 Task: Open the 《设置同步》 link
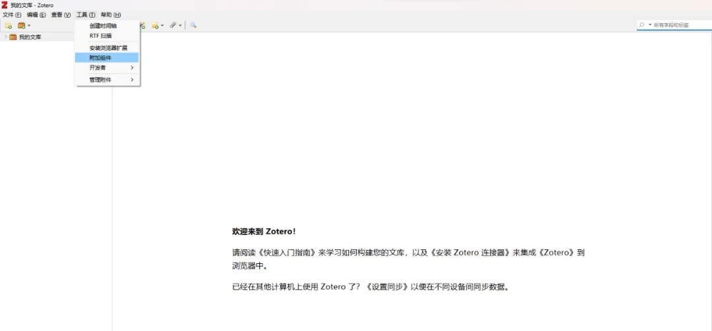pyautogui.click(x=388, y=288)
